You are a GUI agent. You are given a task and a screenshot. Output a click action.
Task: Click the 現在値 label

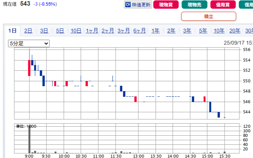coord(10,4)
